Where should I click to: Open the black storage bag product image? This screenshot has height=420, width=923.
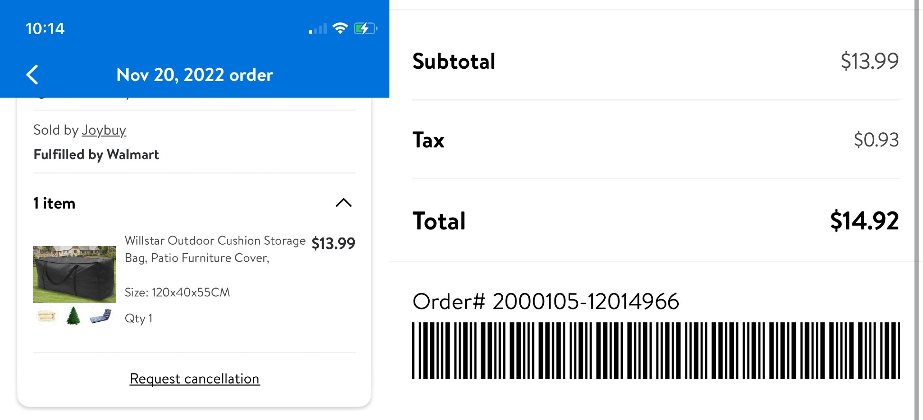74,274
